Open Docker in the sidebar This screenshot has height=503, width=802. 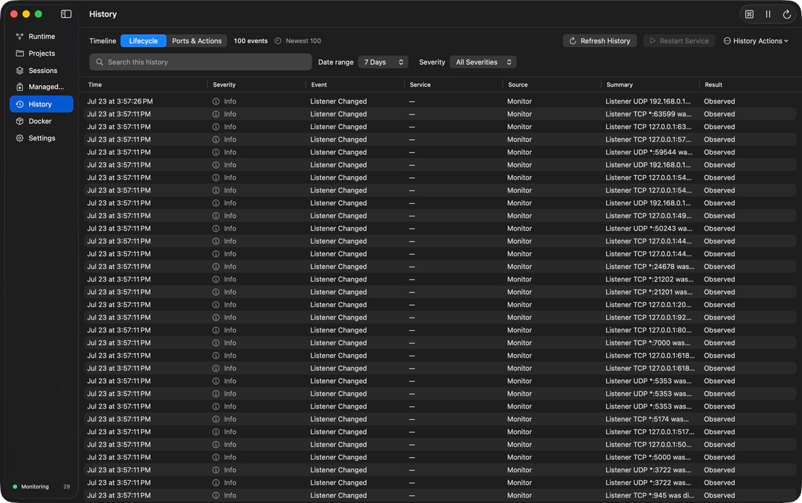[x=41, y=121]
